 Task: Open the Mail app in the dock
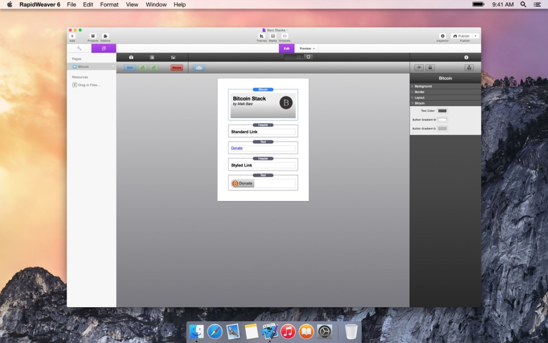[x=233, y=331]
